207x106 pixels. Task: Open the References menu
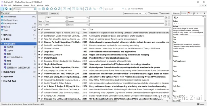tap(18, 5)
